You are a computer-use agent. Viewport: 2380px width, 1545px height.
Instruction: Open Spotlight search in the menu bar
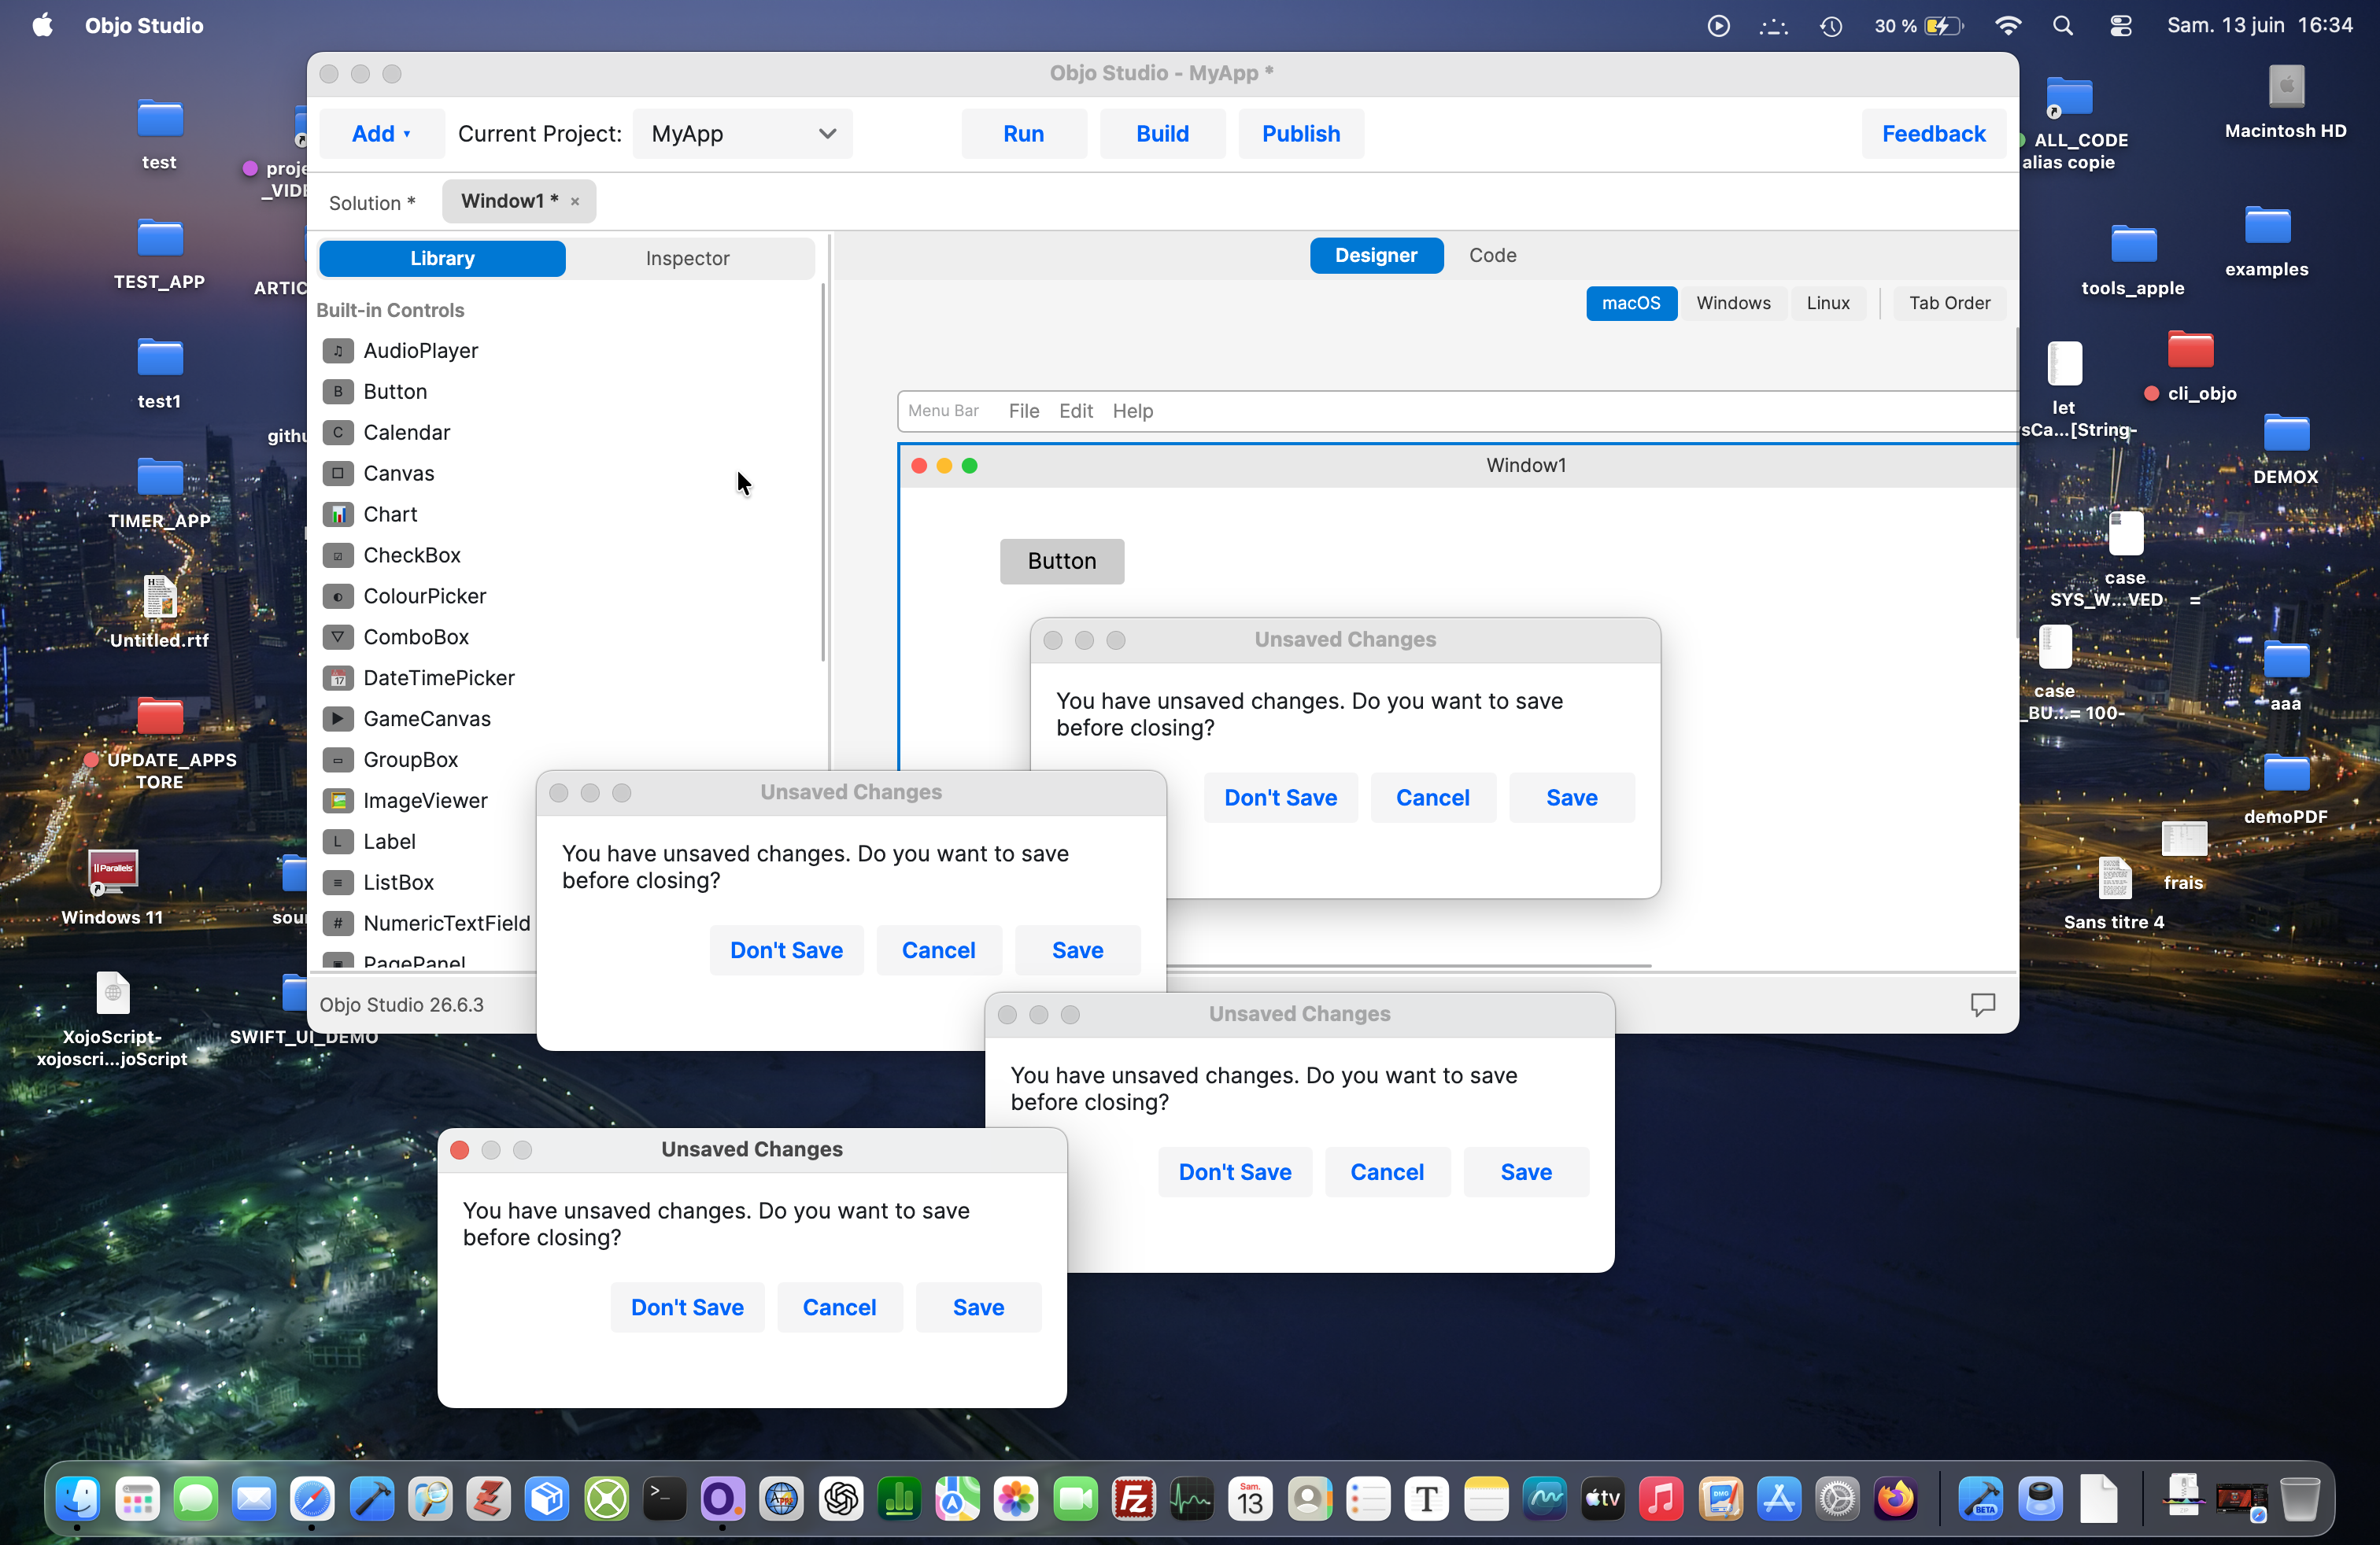pyautogui.click(x=2063, y=26)
